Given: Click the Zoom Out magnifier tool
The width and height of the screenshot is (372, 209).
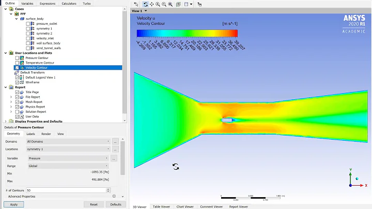Looking at the screenshot, I should pos(164,4).
